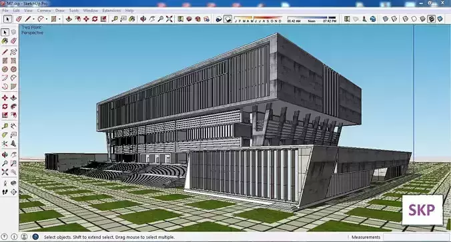
Task: Activate the Zoom magnifier in top toolbar
Action: pos(161,19)
